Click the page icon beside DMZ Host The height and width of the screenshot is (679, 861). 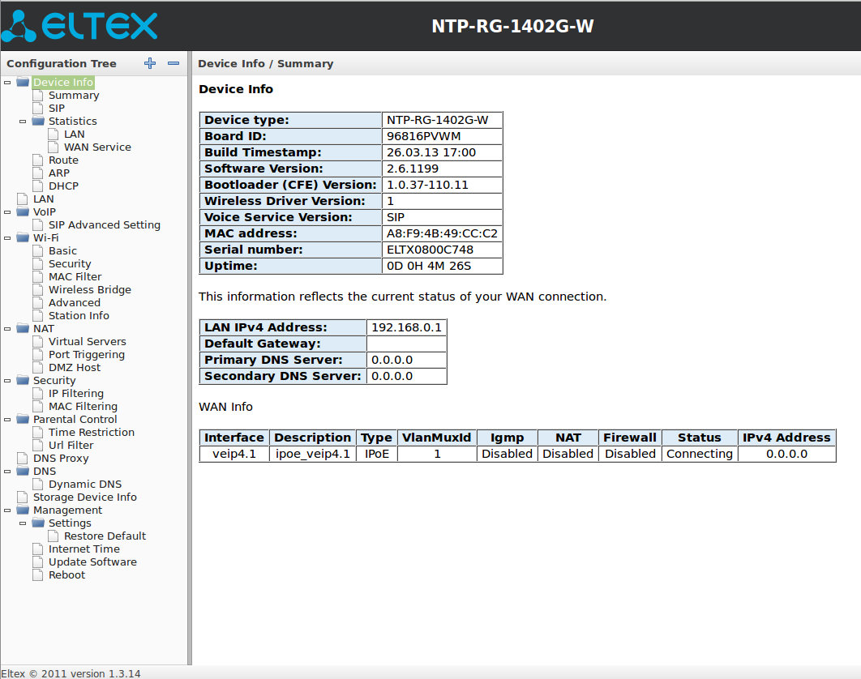tap(37, 368)
